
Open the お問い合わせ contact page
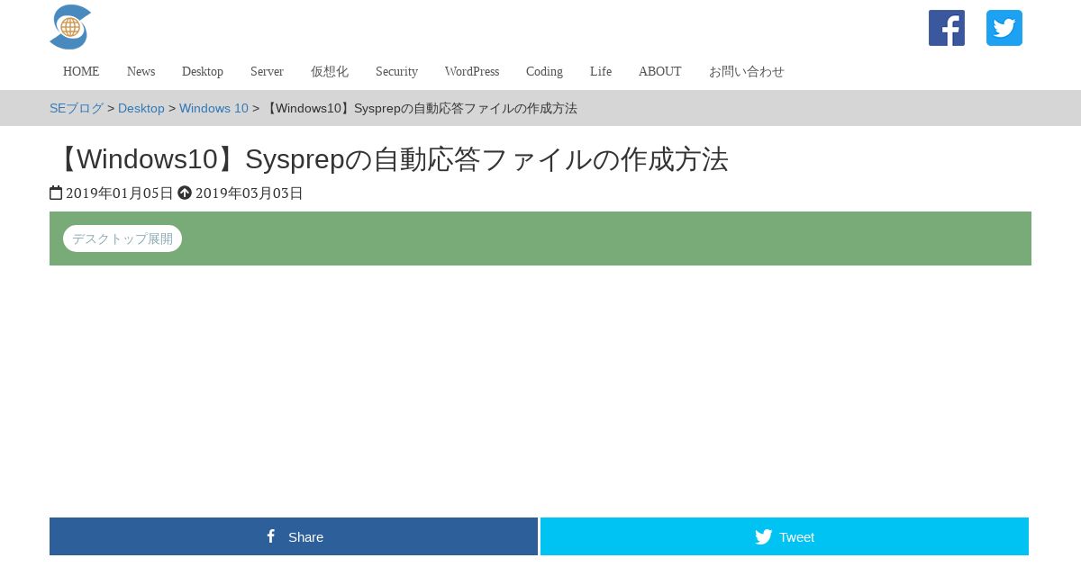pos(747,71)
